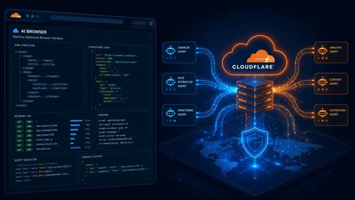Open the settings gear in browser window
Viewport: 355px width, 200px height.
tap(151, 24)
